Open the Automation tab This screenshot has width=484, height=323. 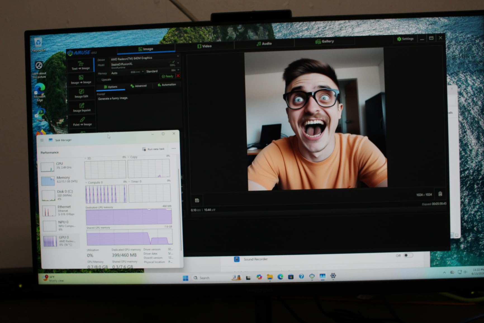click(x=167, y=85)
